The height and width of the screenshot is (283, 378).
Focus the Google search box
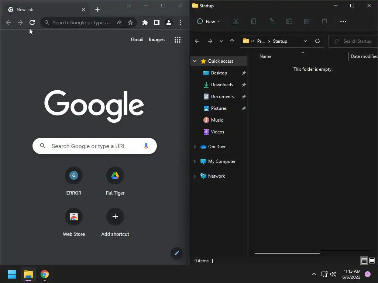(x=94, y=146)
